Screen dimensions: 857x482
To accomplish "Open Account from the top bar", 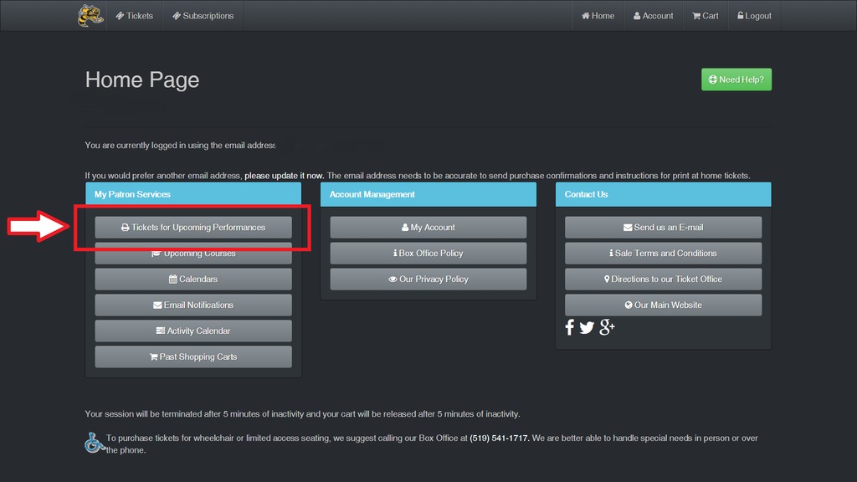I will [653, 16].
